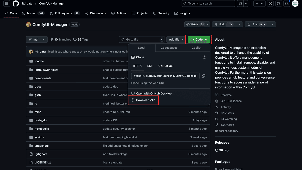The width and height of the screenshot is (302, 170).
Task: Click the LICENSE.txt file icon
Action: tap(31, 163)
